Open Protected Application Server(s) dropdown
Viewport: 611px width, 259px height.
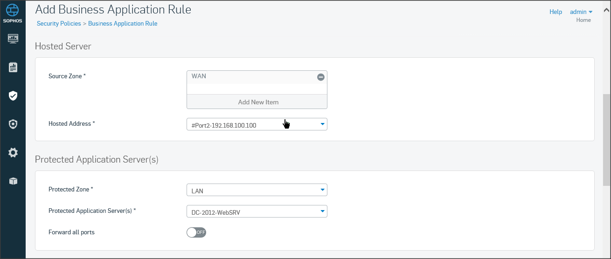[257, 212]
